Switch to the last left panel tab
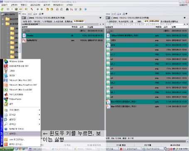Viewport: 189px width, 151px height. coord(79,21)
